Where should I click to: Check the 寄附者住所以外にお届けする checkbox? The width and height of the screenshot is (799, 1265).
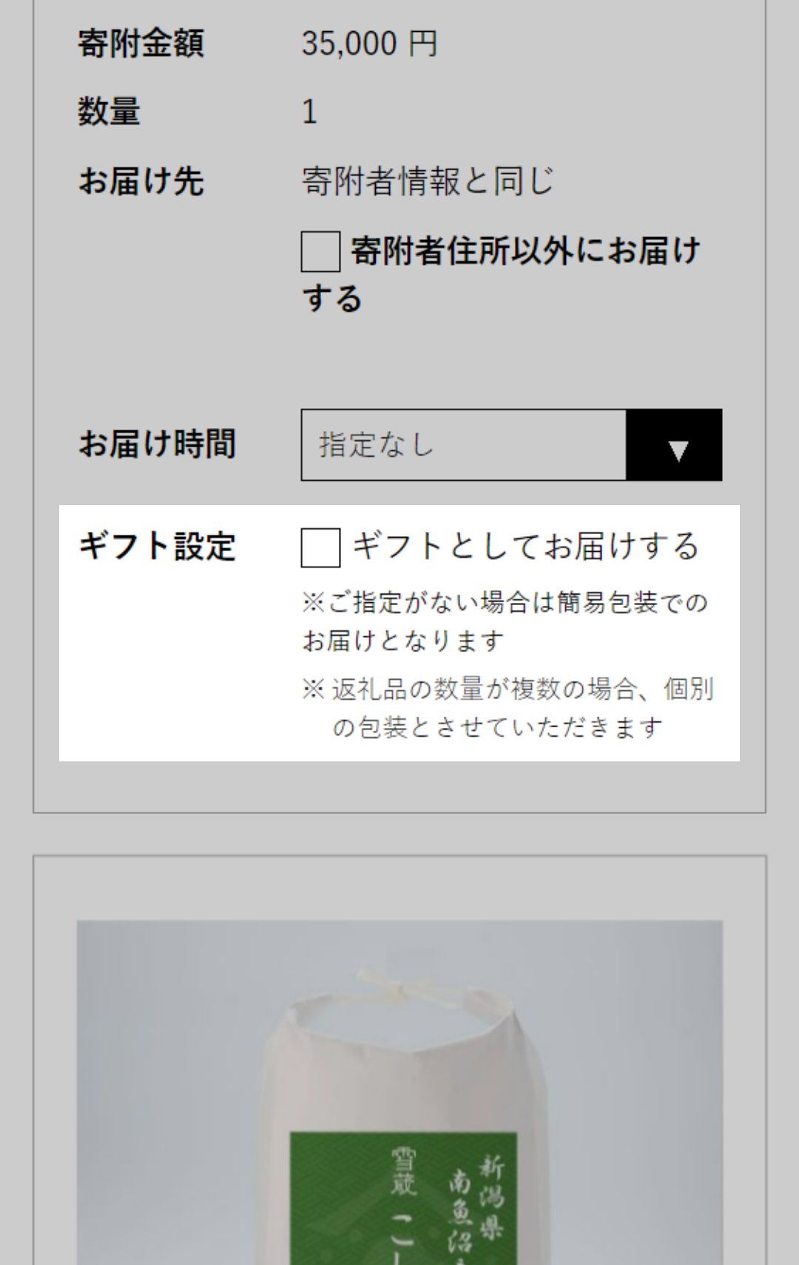pos(320,251)
